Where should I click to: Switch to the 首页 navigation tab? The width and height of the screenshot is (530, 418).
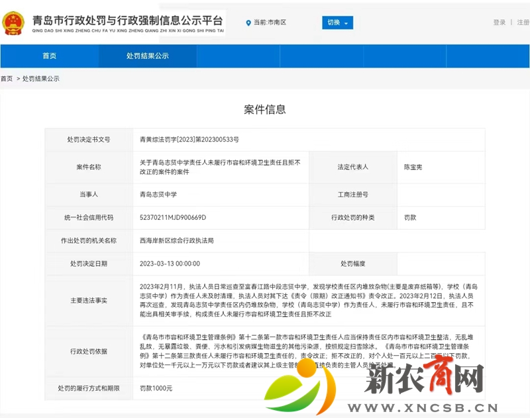(48, 58)
